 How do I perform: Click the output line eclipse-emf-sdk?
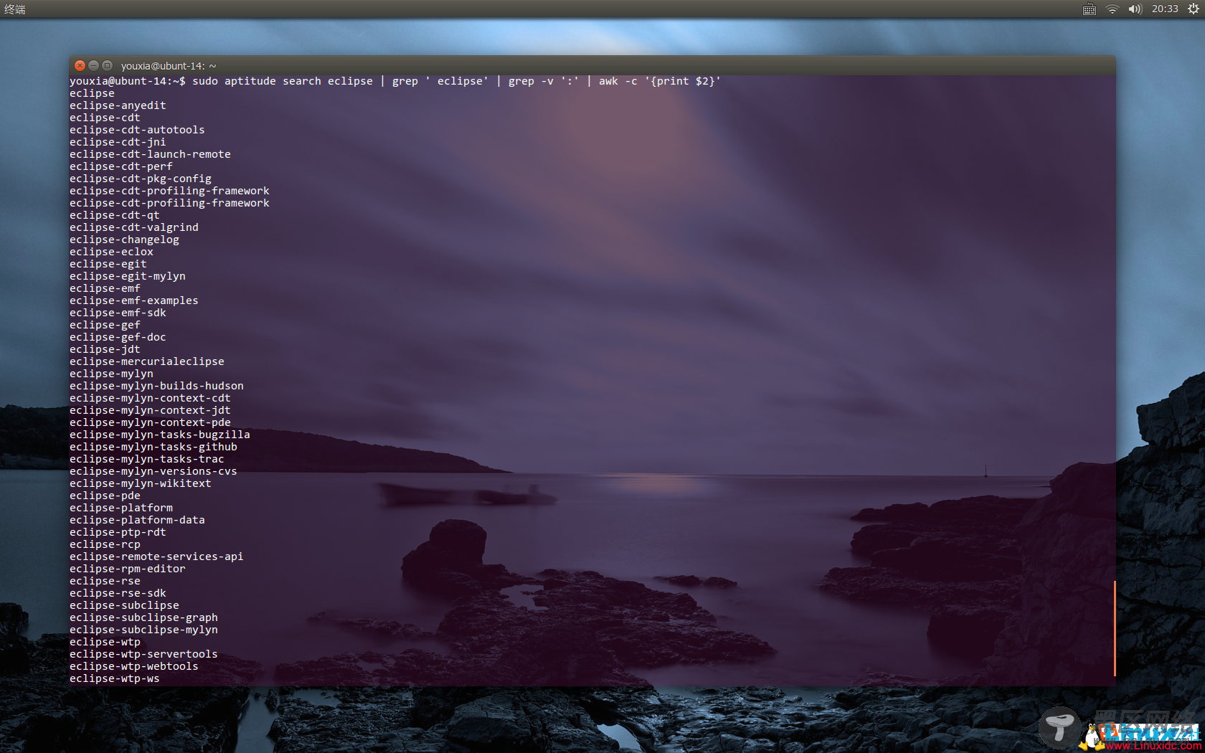point(118,313)
